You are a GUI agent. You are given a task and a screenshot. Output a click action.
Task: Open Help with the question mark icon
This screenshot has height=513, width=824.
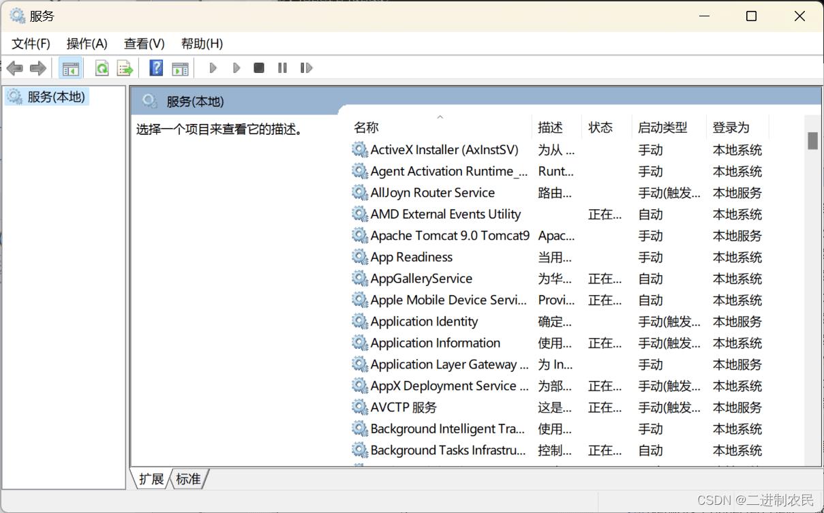[x=156, y=68]
